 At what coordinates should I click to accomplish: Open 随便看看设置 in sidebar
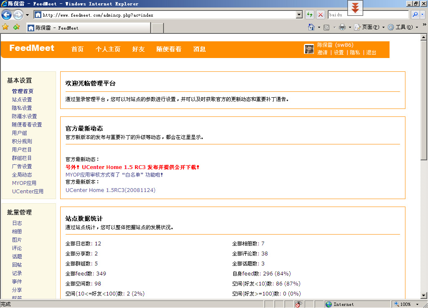click(x=27, y=125)
